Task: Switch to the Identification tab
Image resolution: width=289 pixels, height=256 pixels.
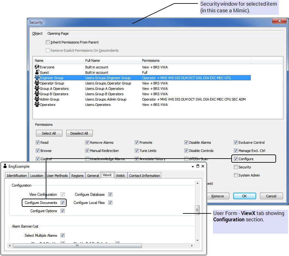Action: pos(17,176)
